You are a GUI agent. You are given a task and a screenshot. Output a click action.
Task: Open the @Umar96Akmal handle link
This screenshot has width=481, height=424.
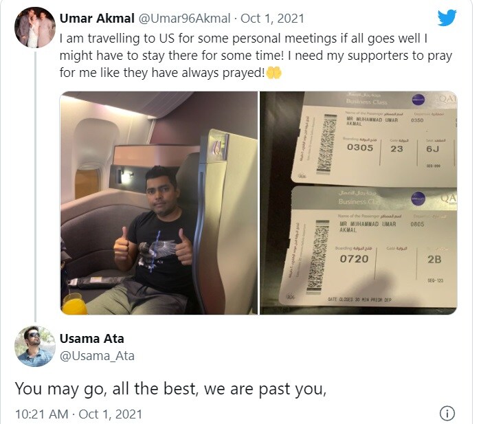coord(185,19)
